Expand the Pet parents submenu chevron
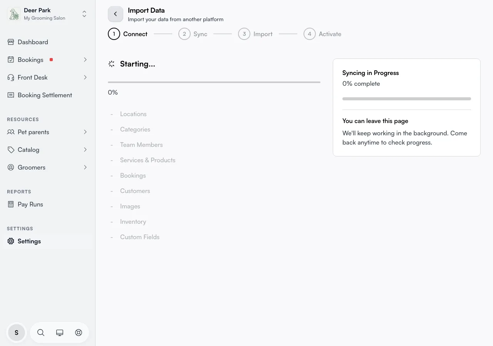Screen dimensions: 493x346 [x=85, y=132]
